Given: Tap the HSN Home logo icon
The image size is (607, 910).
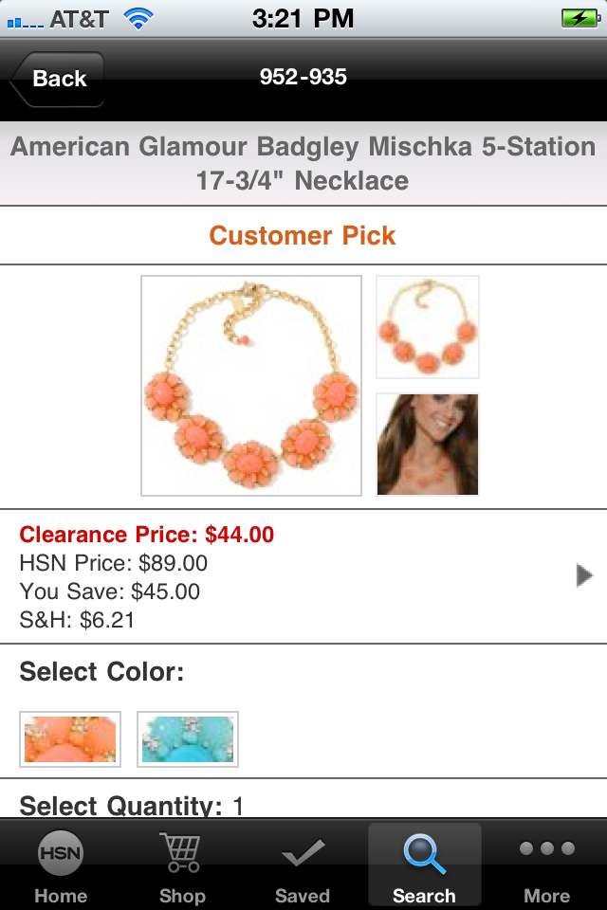Looking at the screenshot, I should [61, 852].
